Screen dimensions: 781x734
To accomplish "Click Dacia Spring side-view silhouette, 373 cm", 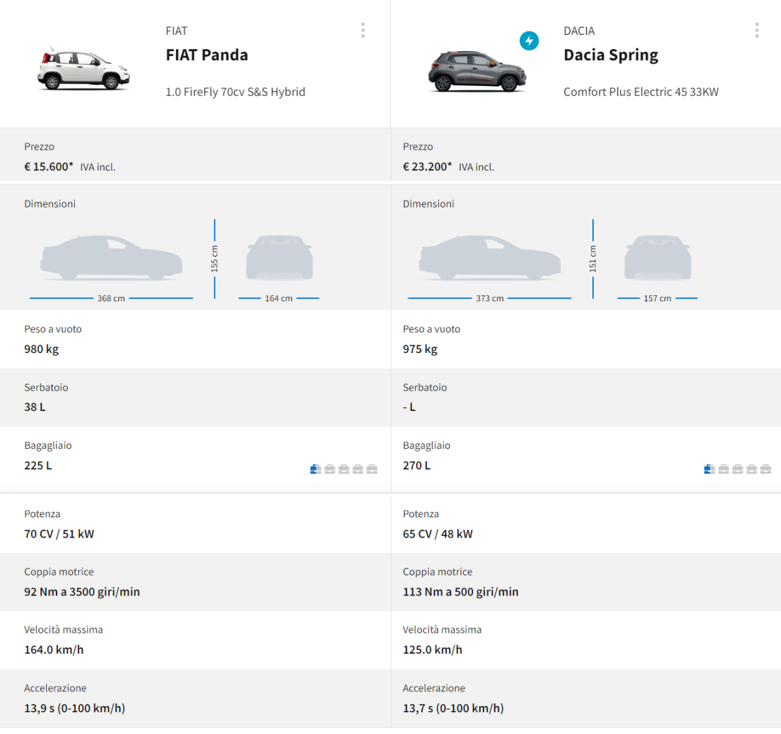I will (x=490, y=259).
